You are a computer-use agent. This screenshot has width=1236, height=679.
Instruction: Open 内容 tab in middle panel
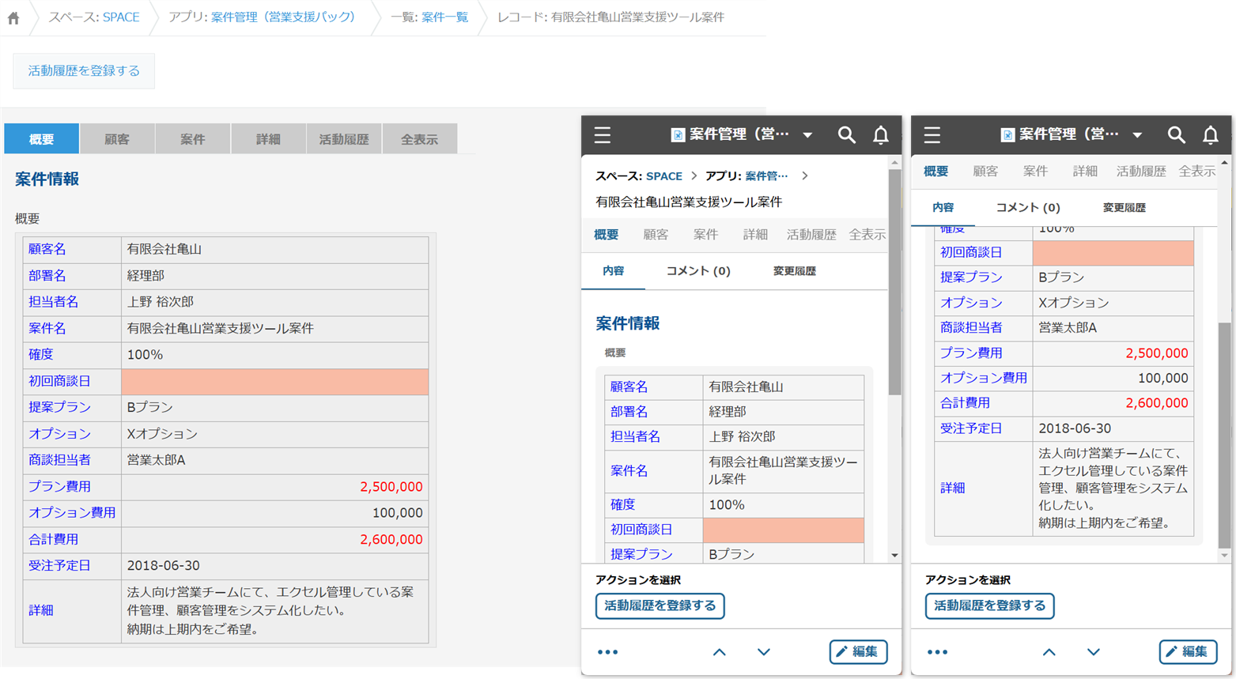[613, 271]
